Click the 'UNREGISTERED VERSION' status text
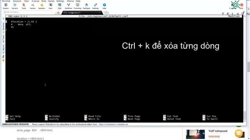Viewport: 250px width, 140px height. (16, 124)
